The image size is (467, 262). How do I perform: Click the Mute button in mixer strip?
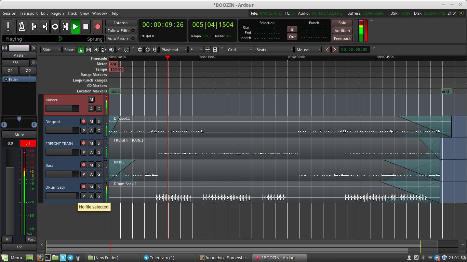[x=19, y=135]
